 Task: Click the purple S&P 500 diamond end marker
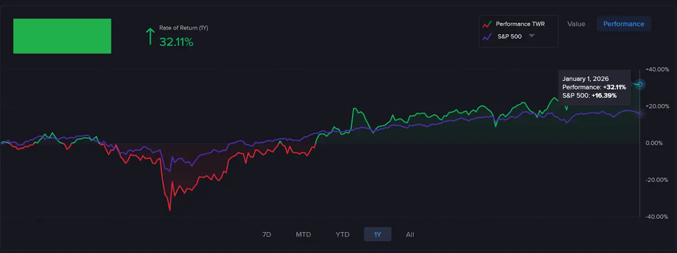(640, 113)
